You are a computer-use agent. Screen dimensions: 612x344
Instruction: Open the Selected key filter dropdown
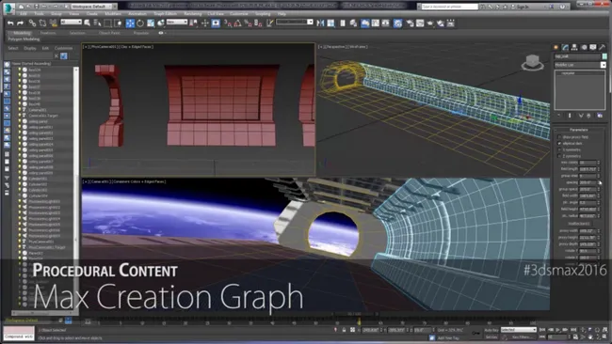(519, 330)
